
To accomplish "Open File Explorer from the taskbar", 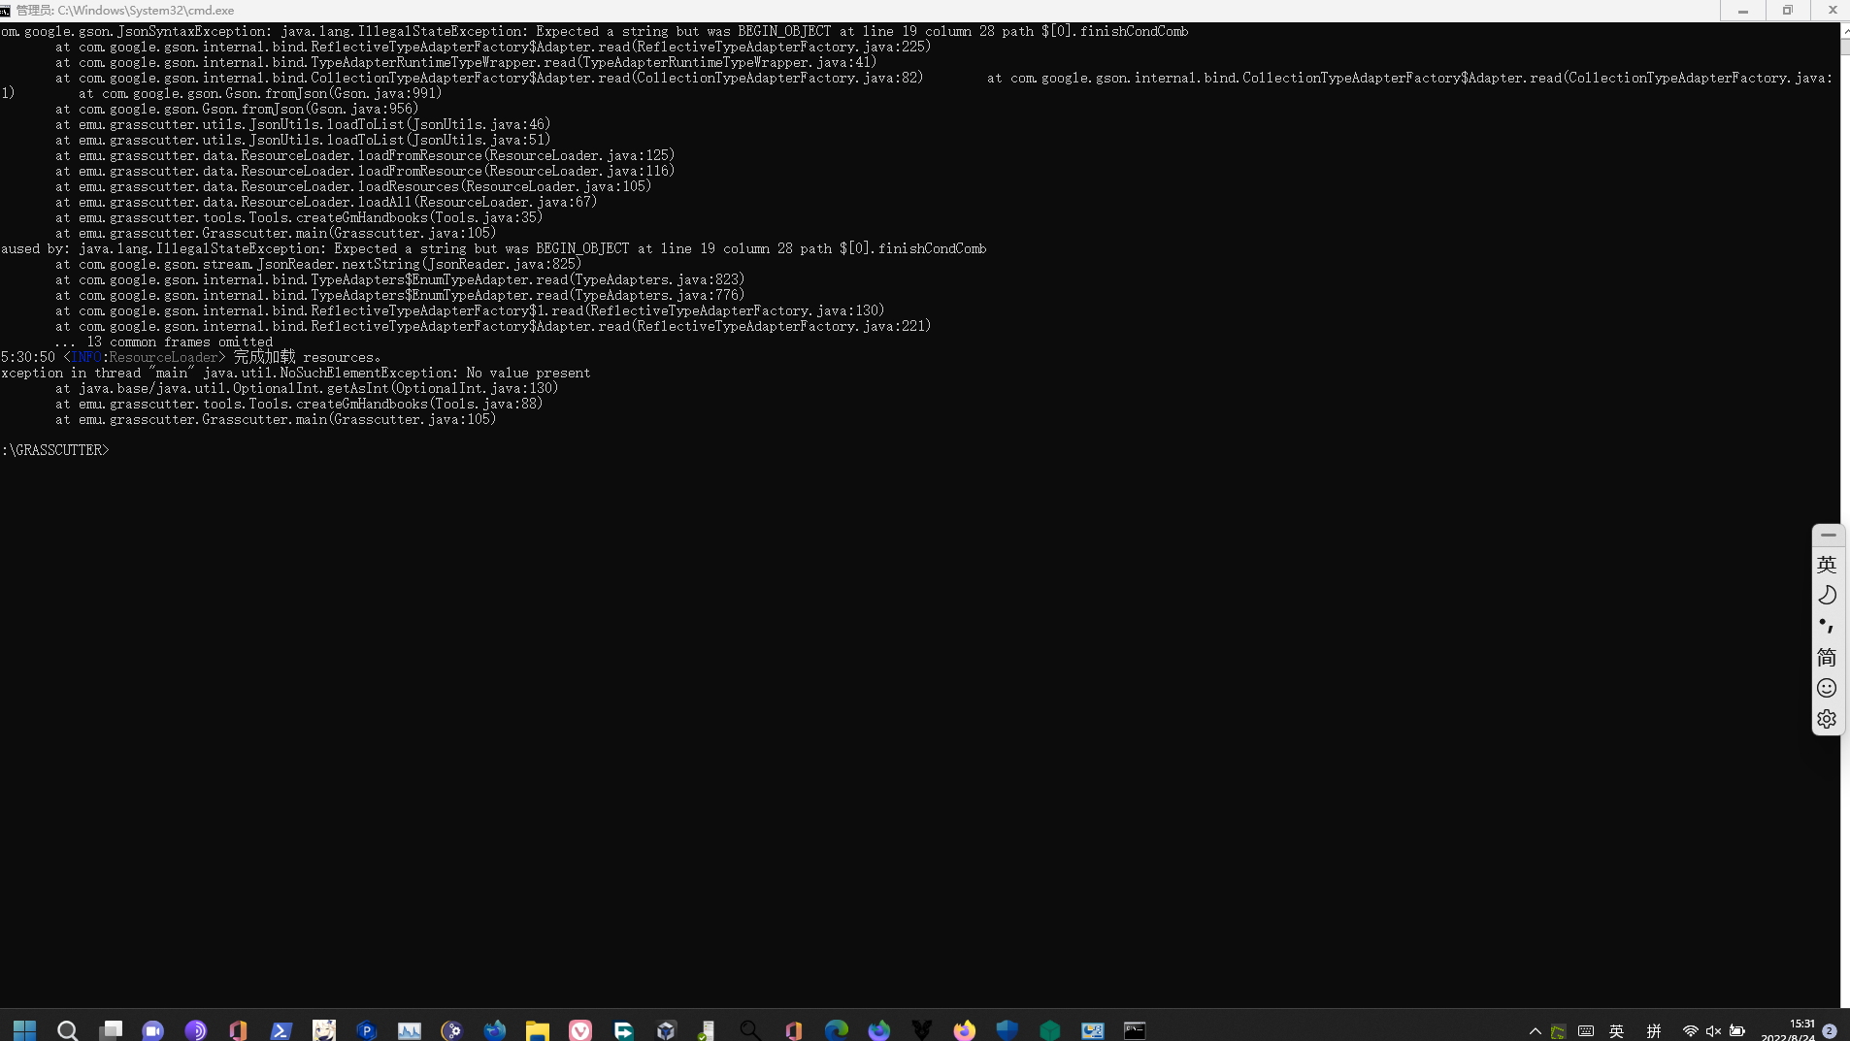I will [x=537, y=1029].
